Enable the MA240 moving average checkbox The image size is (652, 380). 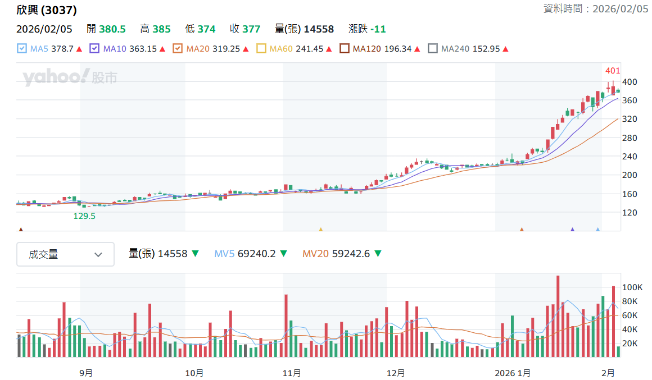[432, 49]
